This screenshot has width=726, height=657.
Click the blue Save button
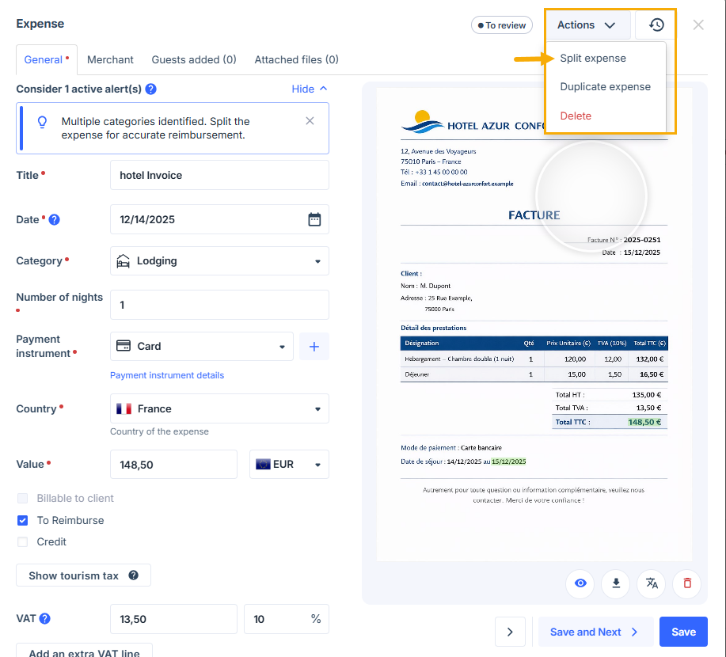683,632
